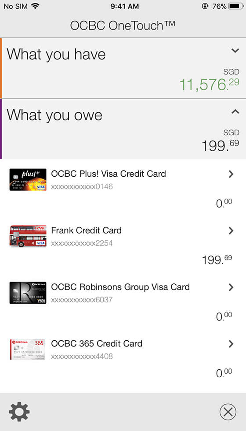The image size is (246, 431).
Task: Tap the OCBC Plus! Visa card image
Action: coord(28,180)
